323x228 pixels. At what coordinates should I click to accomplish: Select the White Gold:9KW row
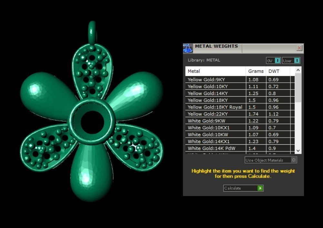pos(240,121)
